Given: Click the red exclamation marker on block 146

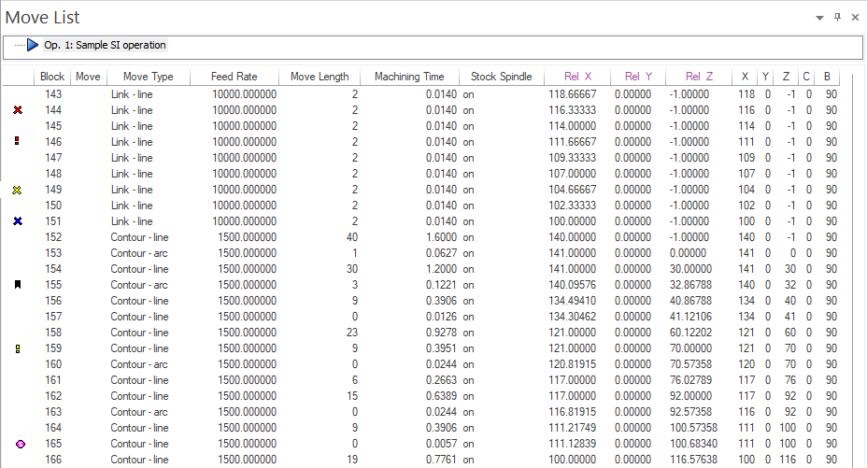Looking at the screenshot, I should point(18,142).
